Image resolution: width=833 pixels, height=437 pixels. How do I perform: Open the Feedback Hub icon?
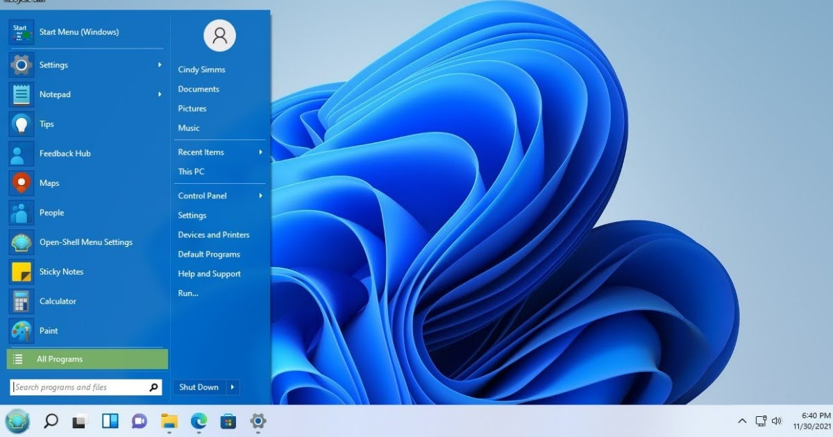click(22, 153)
